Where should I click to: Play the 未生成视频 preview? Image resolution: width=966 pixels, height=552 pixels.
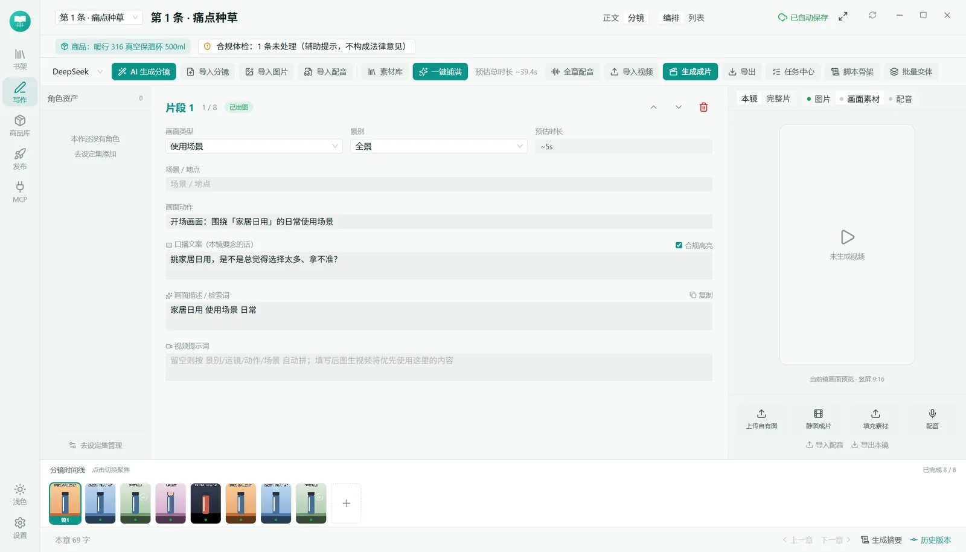click(x=847, y=237)
